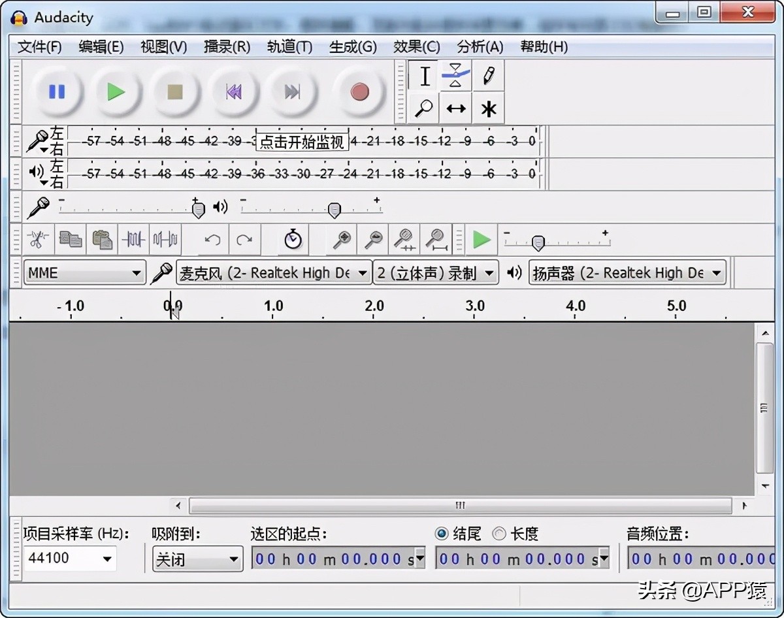Select the Zoom tool
This screenshot has width=784, height=618.
point(423,108)
